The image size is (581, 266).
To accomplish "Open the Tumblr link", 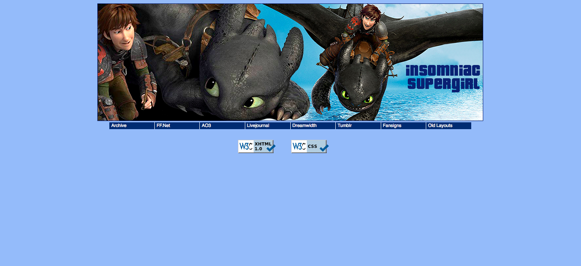I will pyautogui.click(x=358, y=126).
